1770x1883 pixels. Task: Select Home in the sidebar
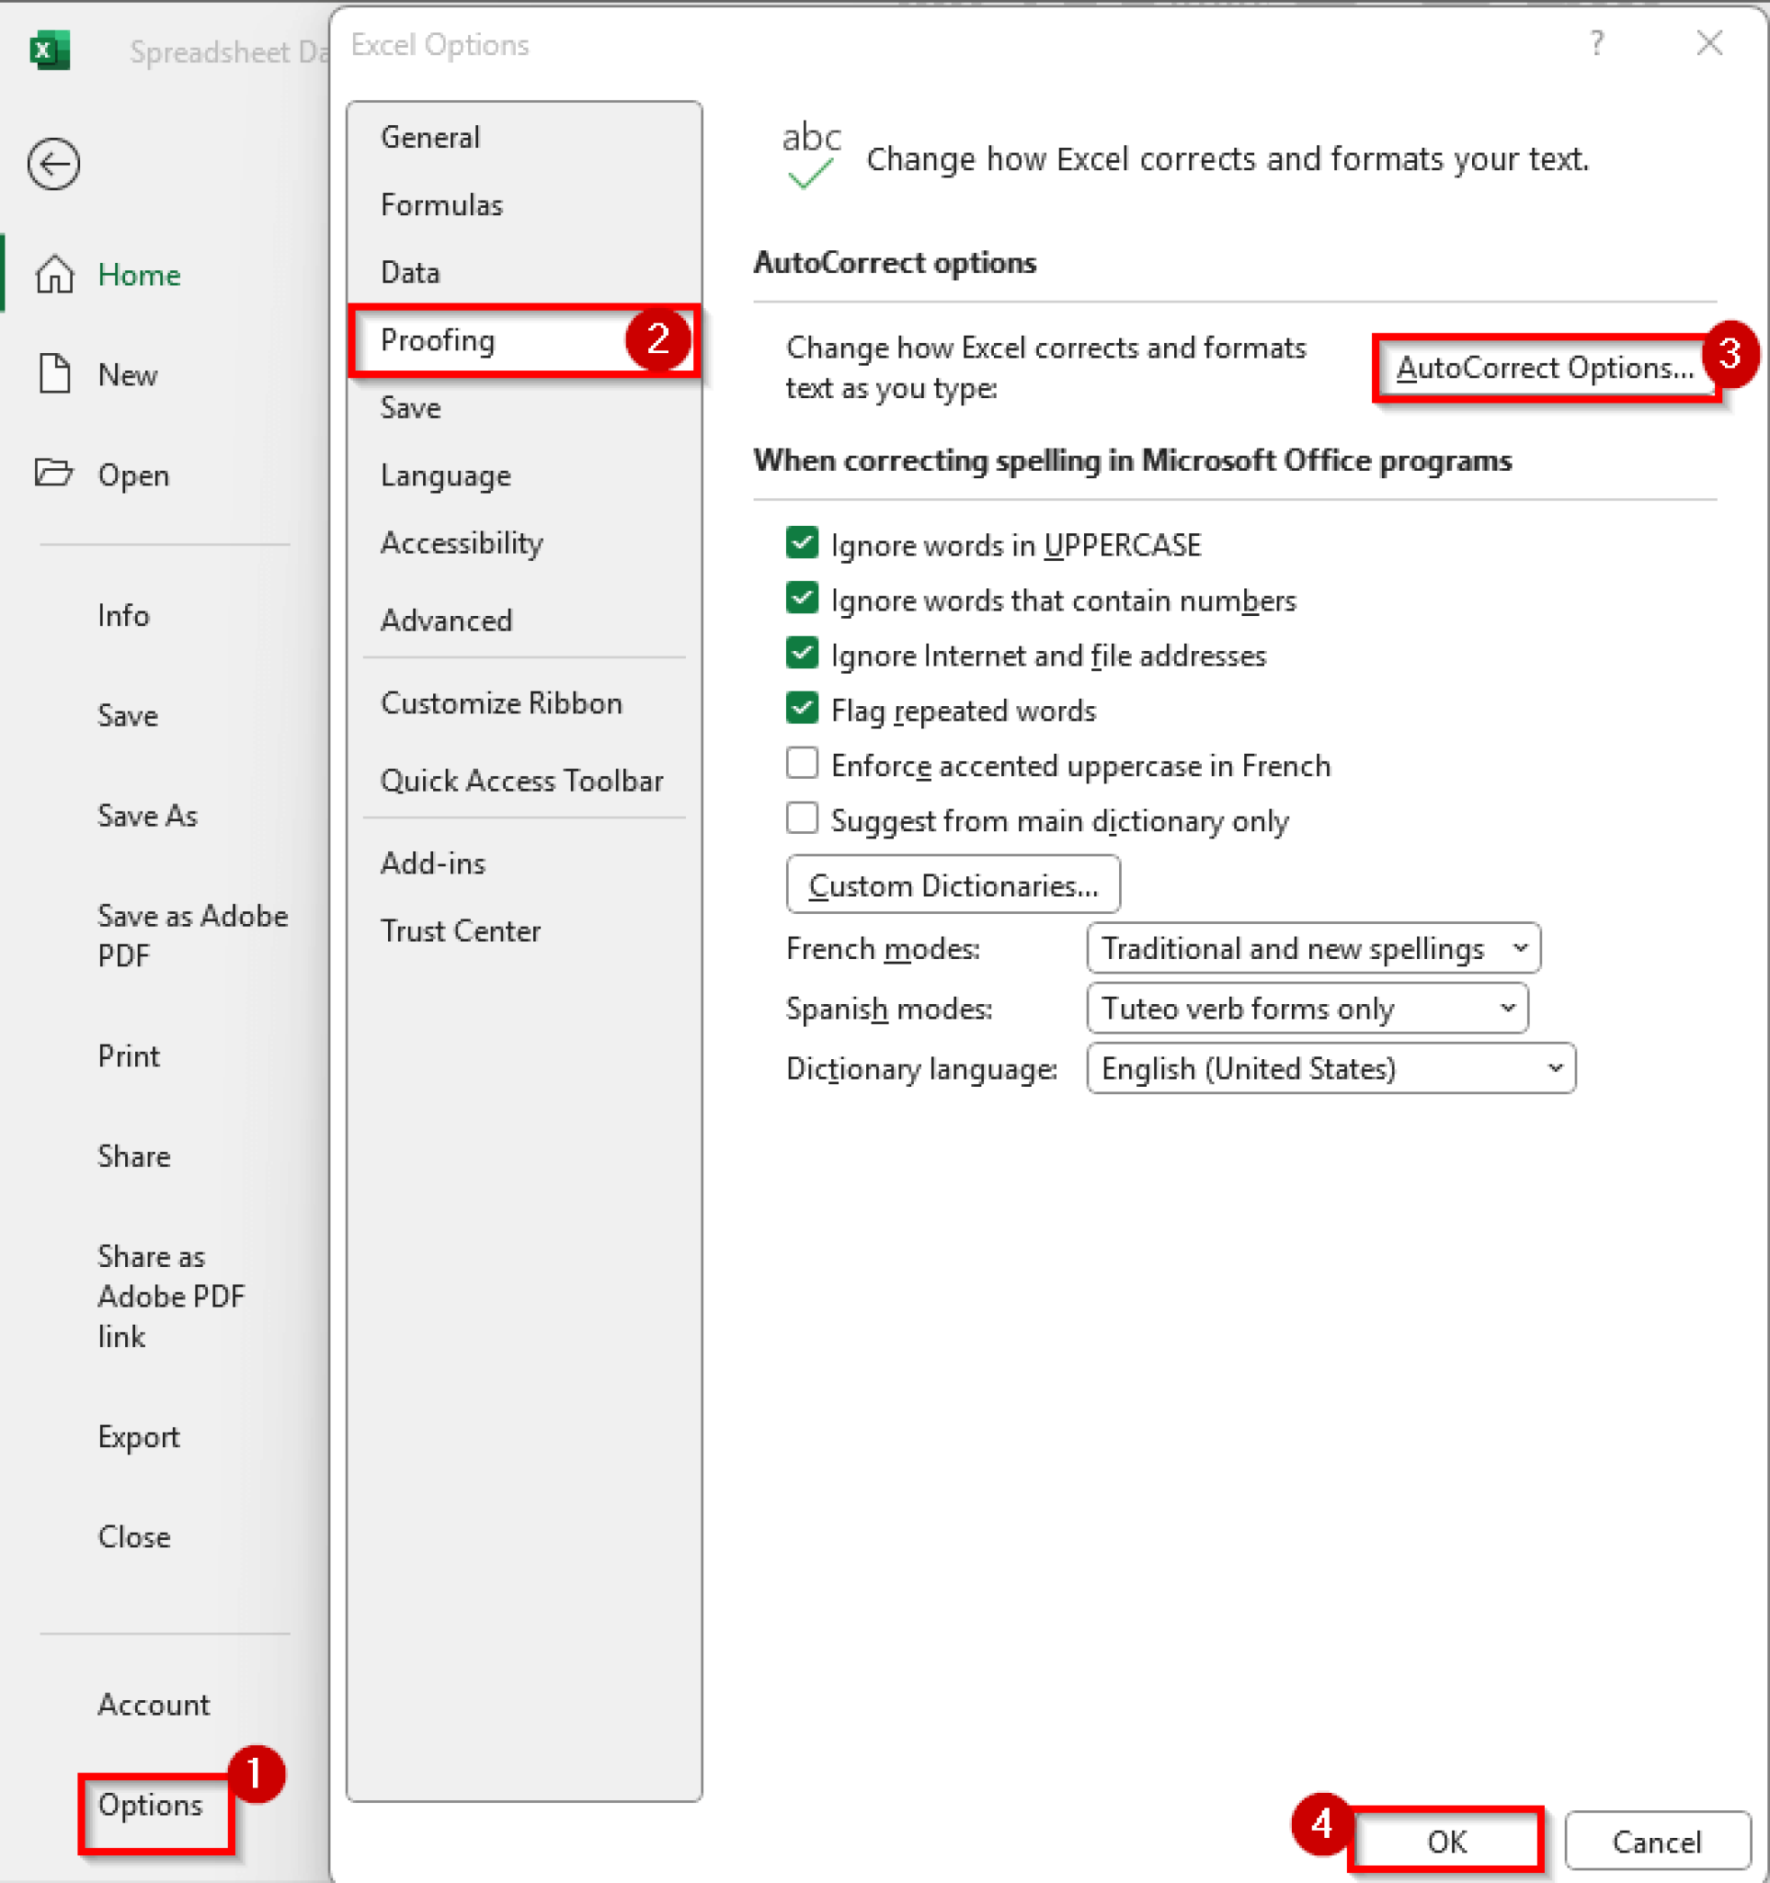tap(138, 275)
